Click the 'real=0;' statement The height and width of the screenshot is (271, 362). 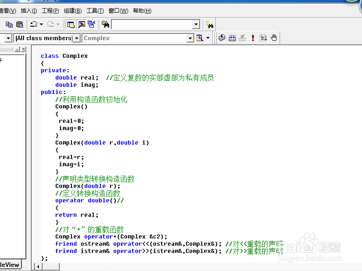pyautogui.click(x=71, y=121)
